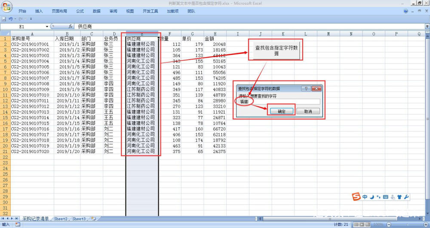The height and width of the screenshot is (228, 430).
Task: Select column A header
Action: pyautogui.click(x=32, y=34)
